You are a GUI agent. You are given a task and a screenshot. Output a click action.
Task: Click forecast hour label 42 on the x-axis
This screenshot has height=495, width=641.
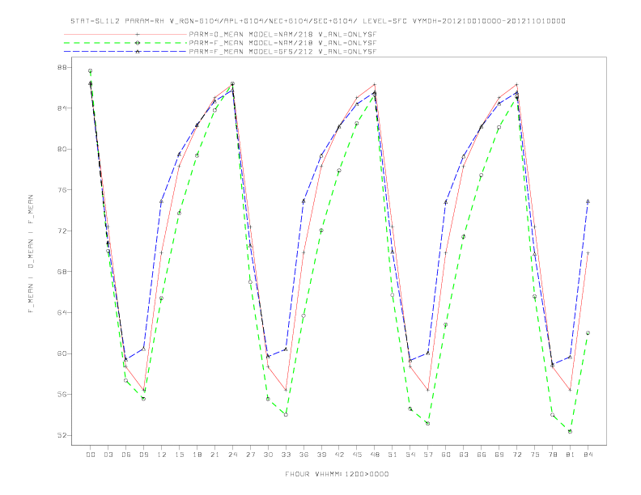339,455
